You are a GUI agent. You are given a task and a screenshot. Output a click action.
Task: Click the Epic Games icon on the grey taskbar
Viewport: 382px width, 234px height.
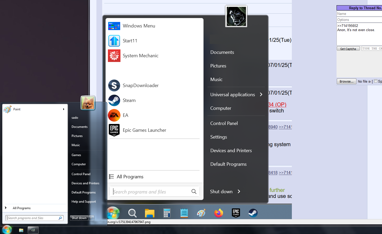tap(236, 213)
